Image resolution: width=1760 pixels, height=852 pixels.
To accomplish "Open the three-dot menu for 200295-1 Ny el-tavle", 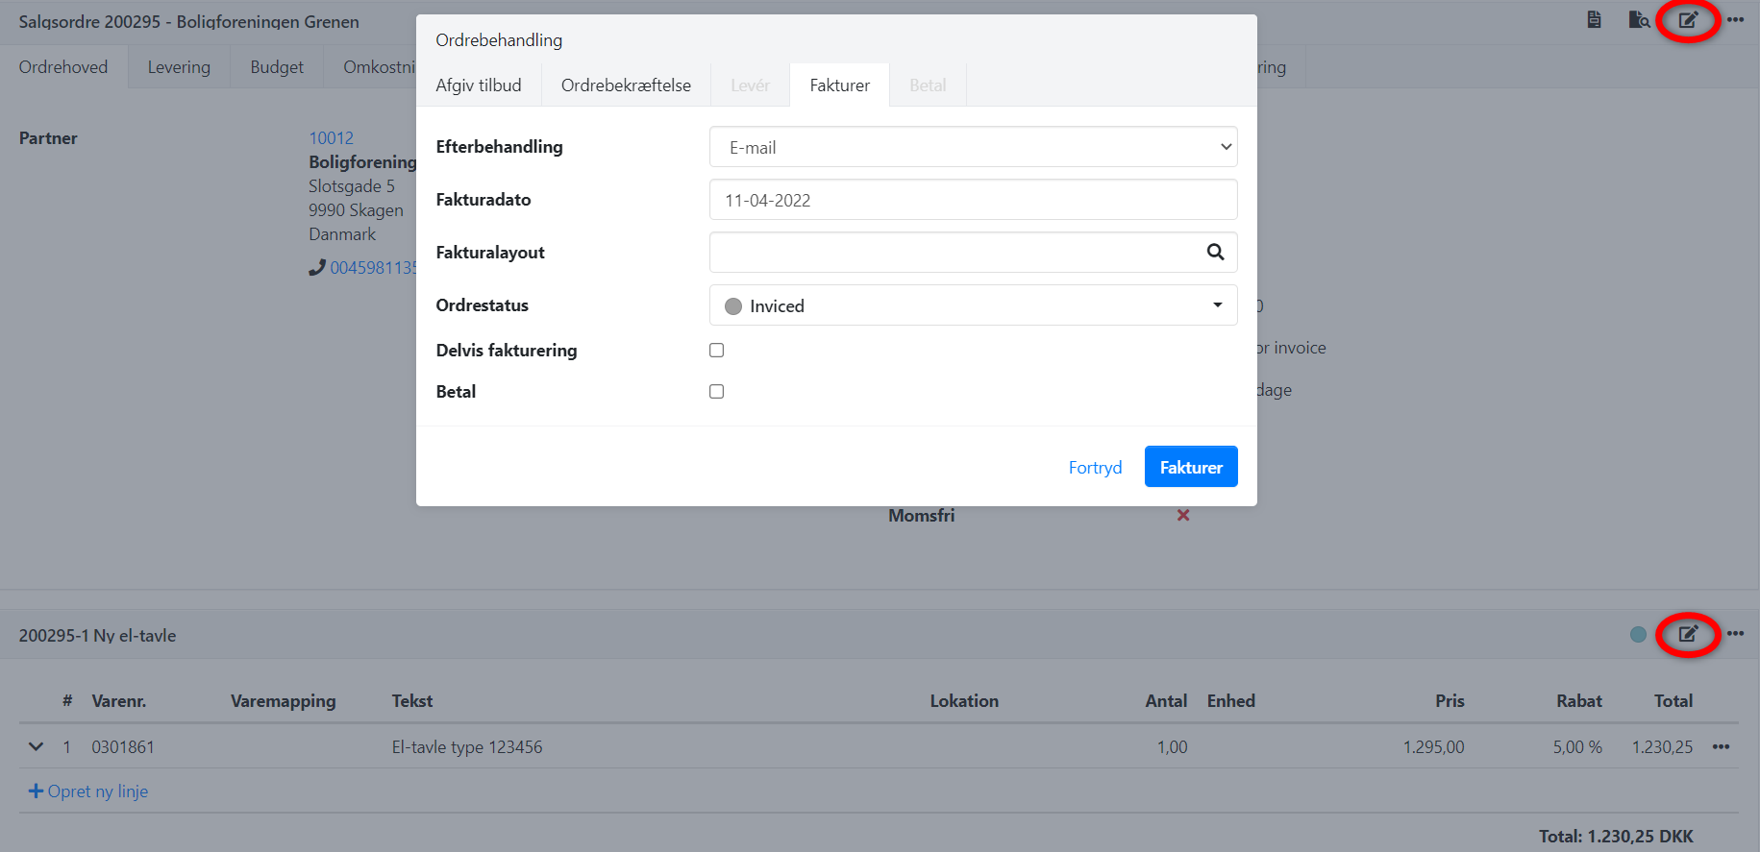I will (1735, 634).
